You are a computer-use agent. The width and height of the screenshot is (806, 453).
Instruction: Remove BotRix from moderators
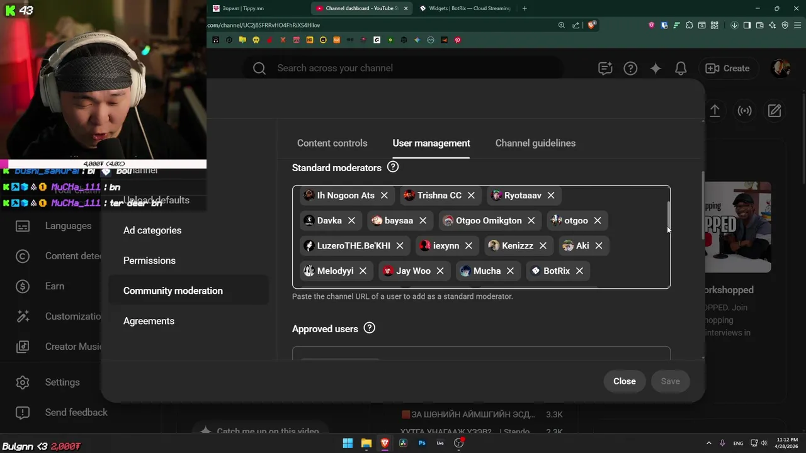pyautogui.click(x=579, y=271)
